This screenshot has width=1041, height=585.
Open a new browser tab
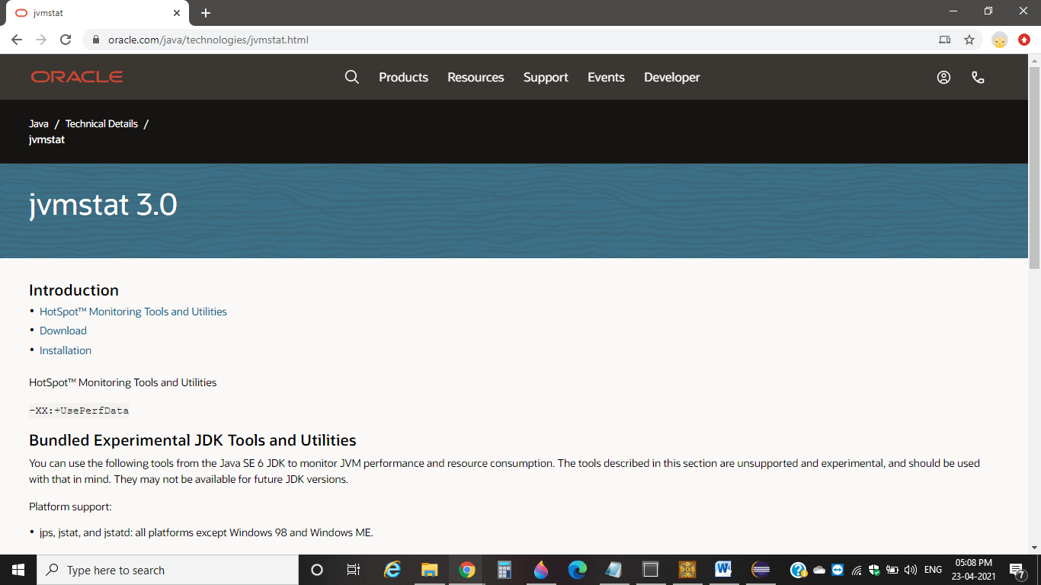pyautogui.click(x=206, y=13)
